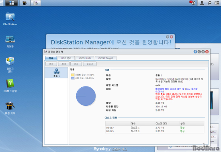The image size is (221, 152).
Task: Open the DSM main menu grid icon
Action: click(12, 3)
